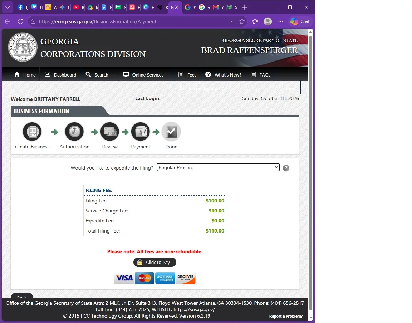The image size is (412, 323).
Task: Open the Fees menu item
Action: point(187,75)
